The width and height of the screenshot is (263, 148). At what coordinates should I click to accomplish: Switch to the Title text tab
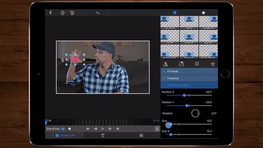click(x=103, y=136)
